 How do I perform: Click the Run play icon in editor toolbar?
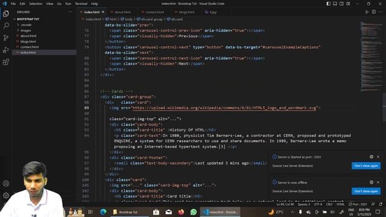point(367,12)
